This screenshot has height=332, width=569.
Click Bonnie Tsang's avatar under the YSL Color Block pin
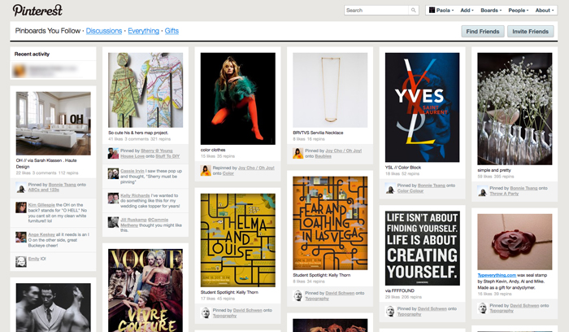(390, 188)
